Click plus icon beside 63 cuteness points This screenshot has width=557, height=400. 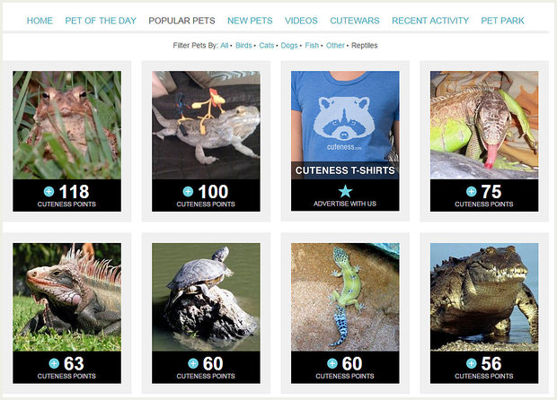coord(54,364)
